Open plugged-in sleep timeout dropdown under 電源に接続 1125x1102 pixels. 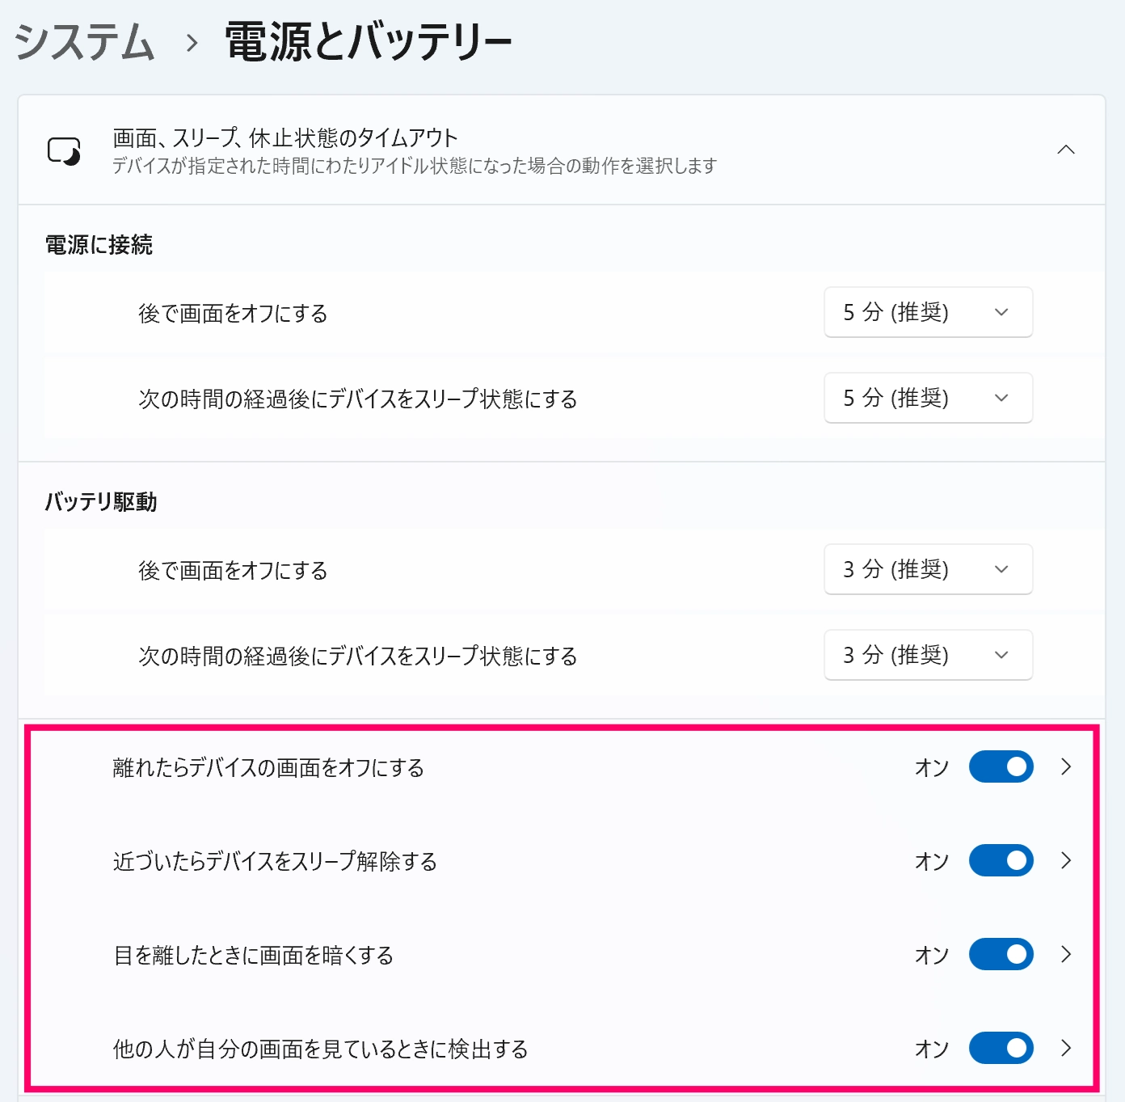[928, 398]
